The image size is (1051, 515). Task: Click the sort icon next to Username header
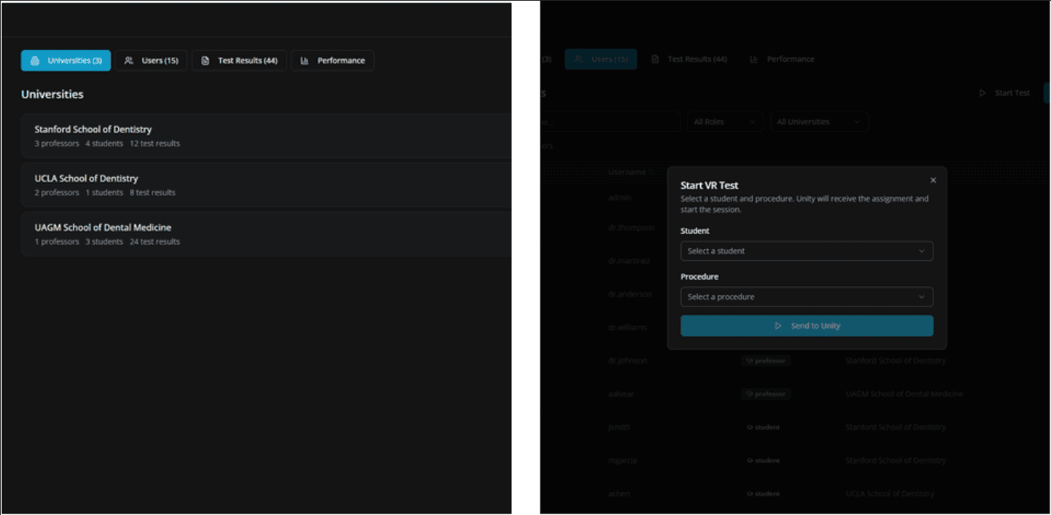coord(652,173)
